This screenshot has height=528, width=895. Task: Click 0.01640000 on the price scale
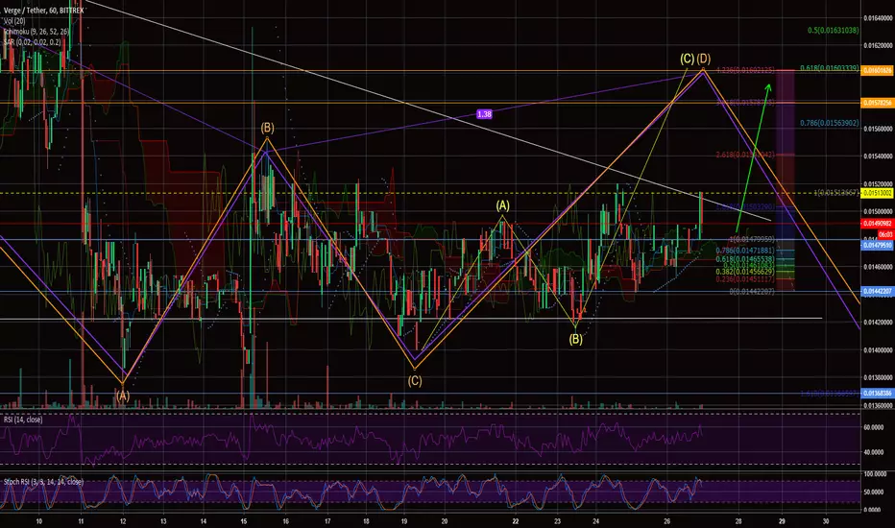coord(878,17)
